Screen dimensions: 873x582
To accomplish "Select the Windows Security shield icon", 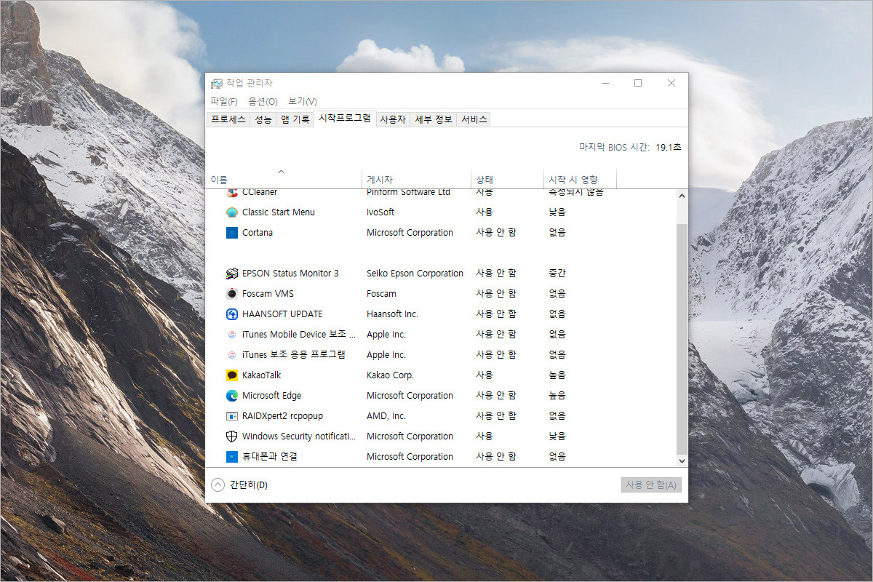I will 232,436.
